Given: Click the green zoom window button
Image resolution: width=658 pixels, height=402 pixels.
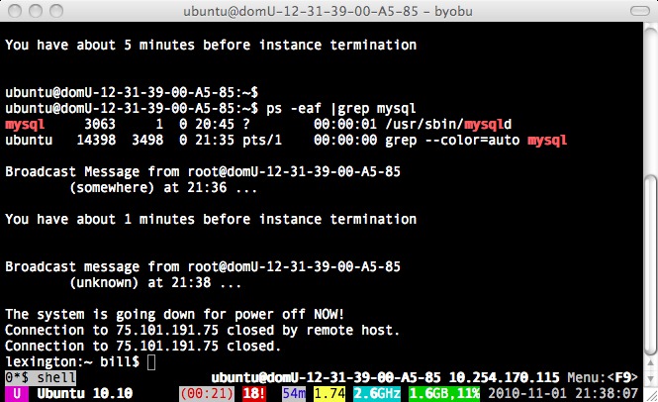Looking at the screenshot, I should click(x=54, y=11).
